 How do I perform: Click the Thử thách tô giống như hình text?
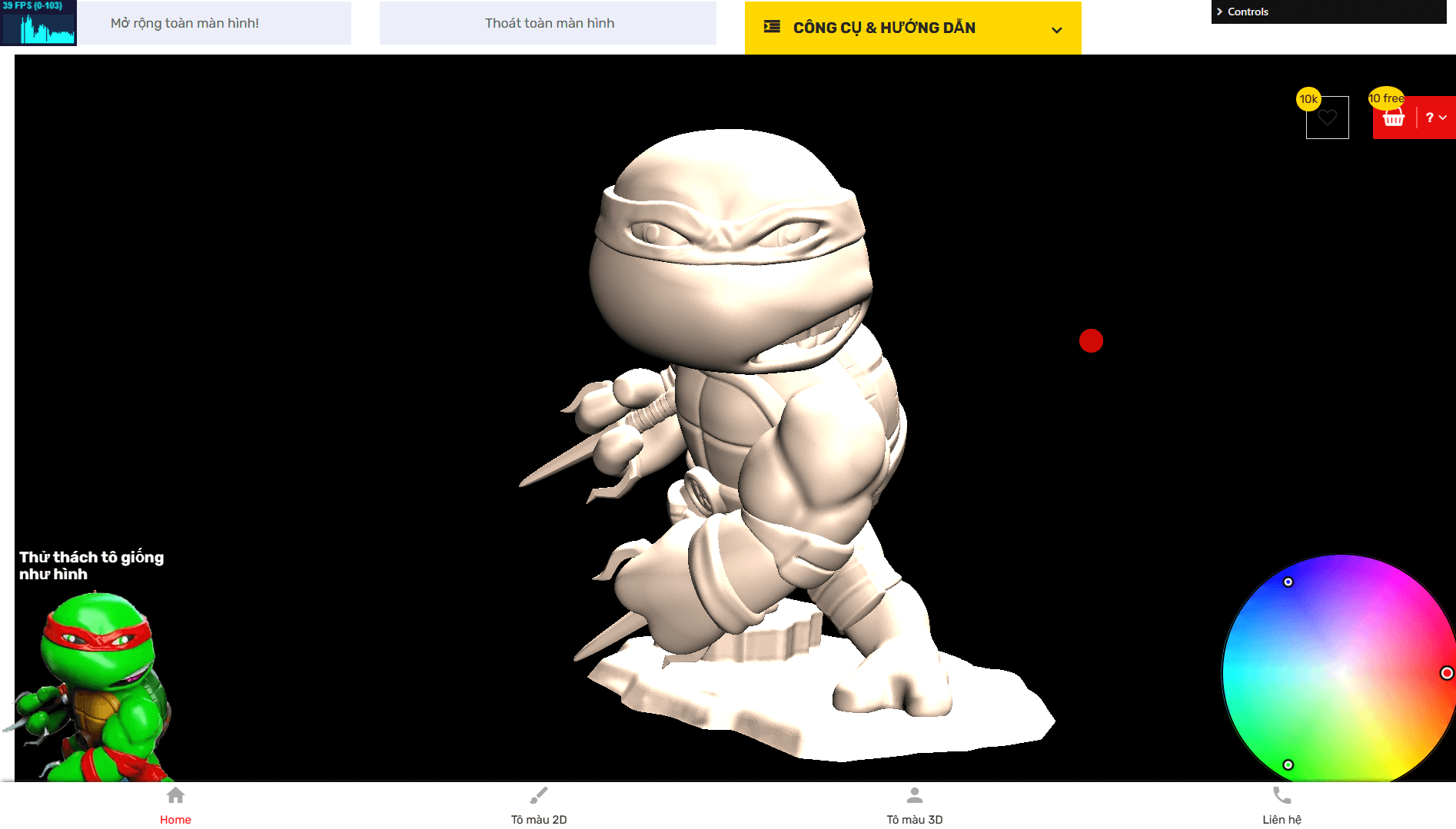click(x=91, y=565)
